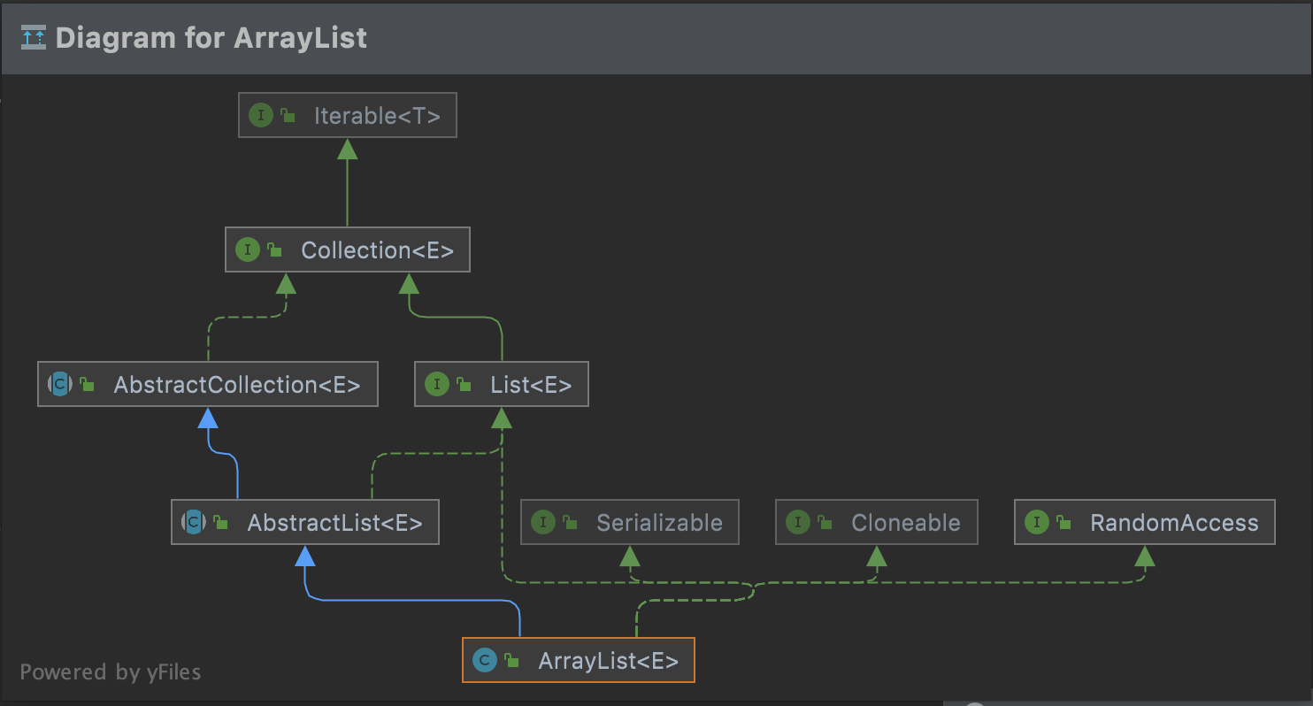Select the Iterable<T> node label

click(377, 116)
